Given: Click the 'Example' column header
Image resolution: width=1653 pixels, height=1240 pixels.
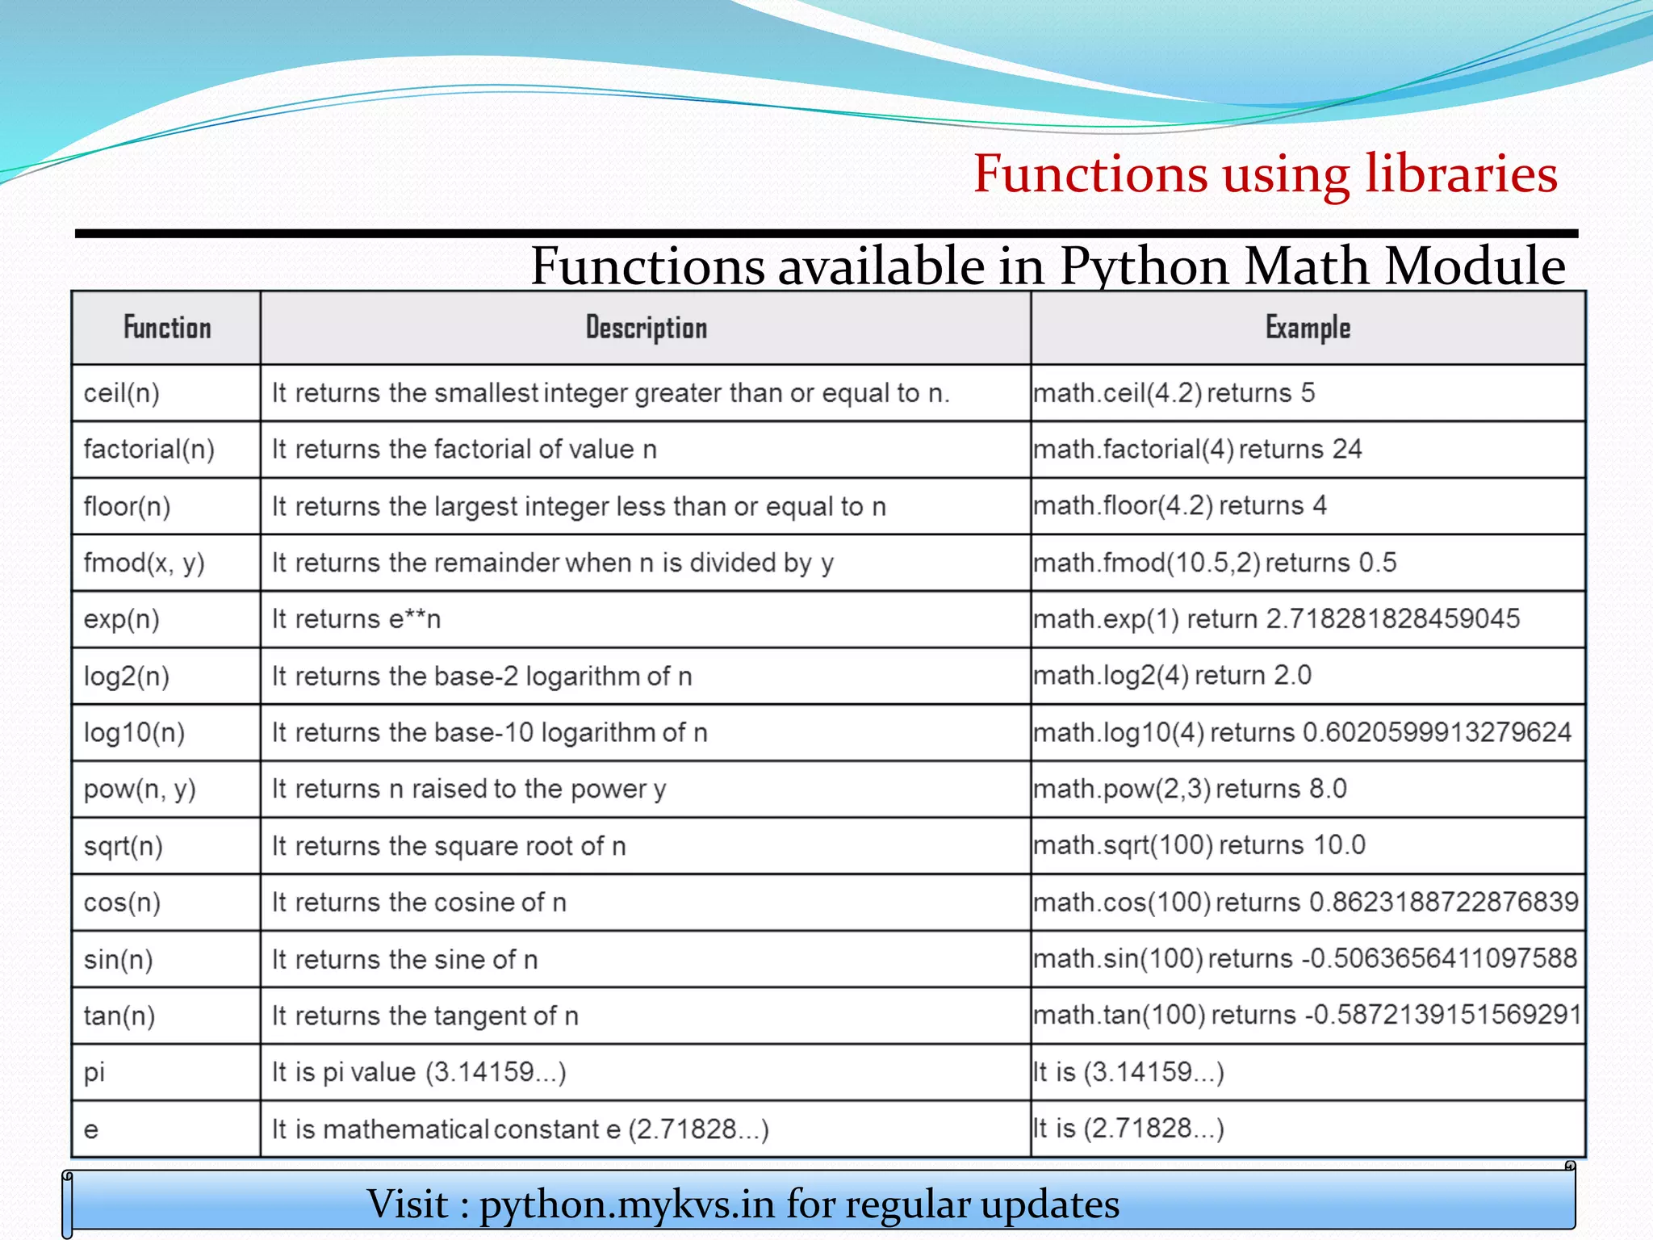Looking at the screenshot, I should 1308,328.
